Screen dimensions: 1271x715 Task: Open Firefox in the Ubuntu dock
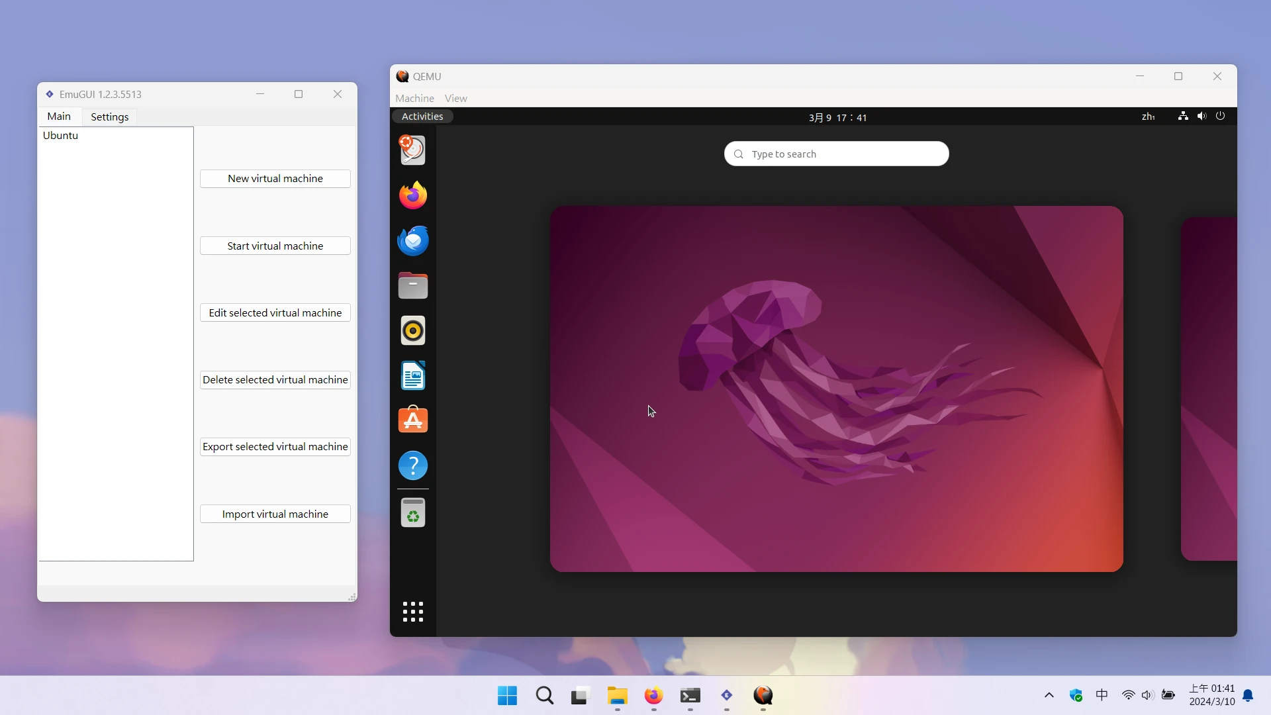point(413,195)
